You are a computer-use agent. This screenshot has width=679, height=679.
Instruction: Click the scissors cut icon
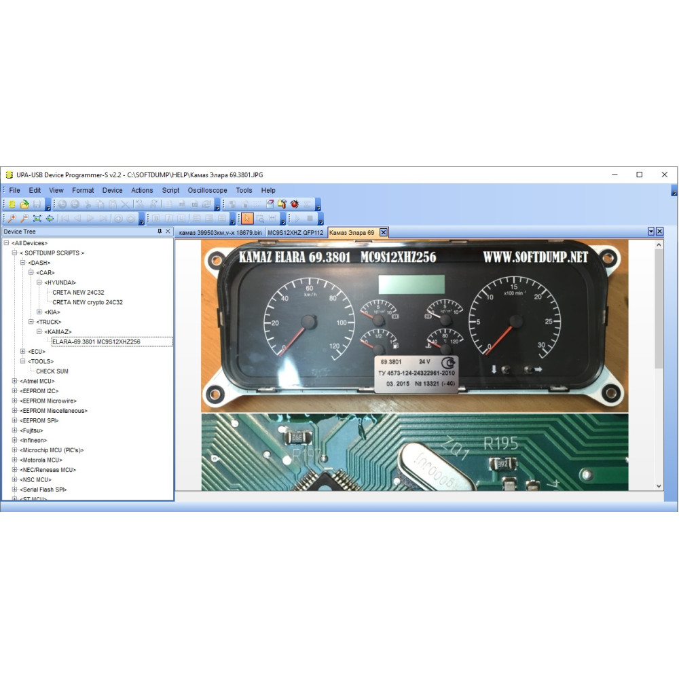coord(88,204)
